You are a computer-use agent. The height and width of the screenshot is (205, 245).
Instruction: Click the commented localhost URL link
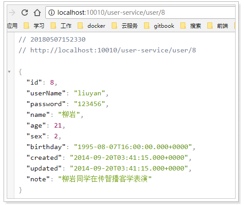click(113, 50)
